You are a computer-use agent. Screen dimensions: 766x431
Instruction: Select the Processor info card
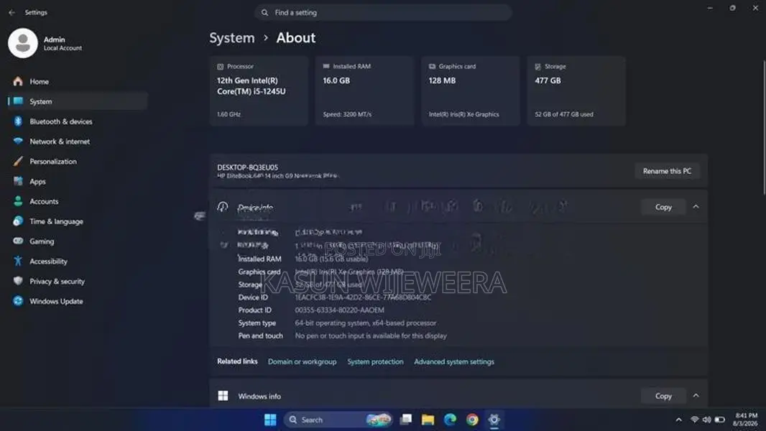point(259,91)
